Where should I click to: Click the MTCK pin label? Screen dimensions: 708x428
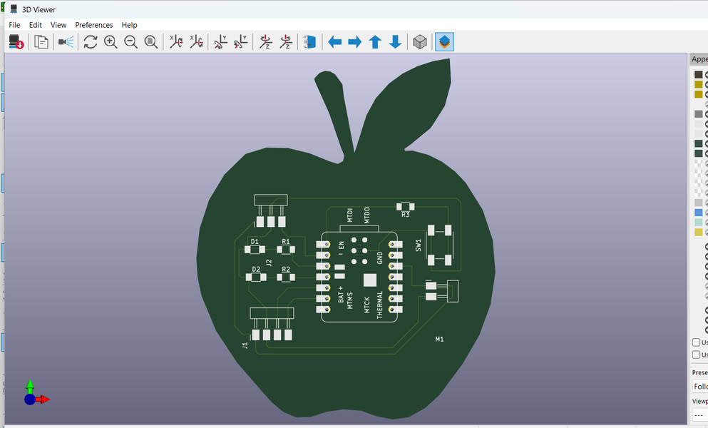pos(366,305)
